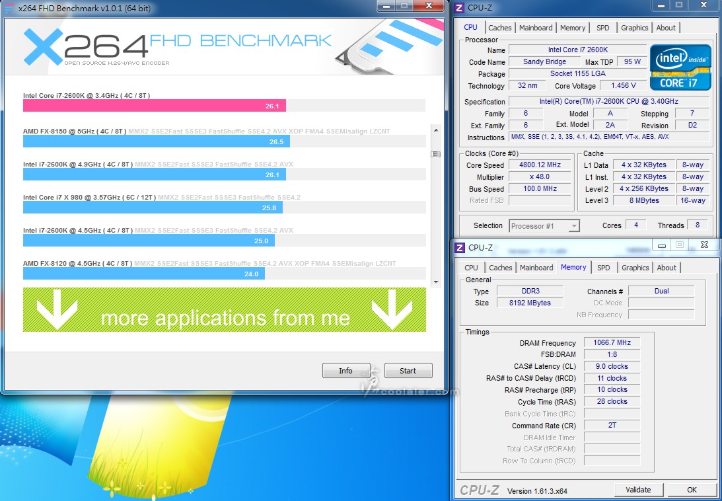Viewport: 722px width, 501px height.
Task: Click the '4 x 256 KBytes' Level 2 value
Action: click(x=643, y=189)
